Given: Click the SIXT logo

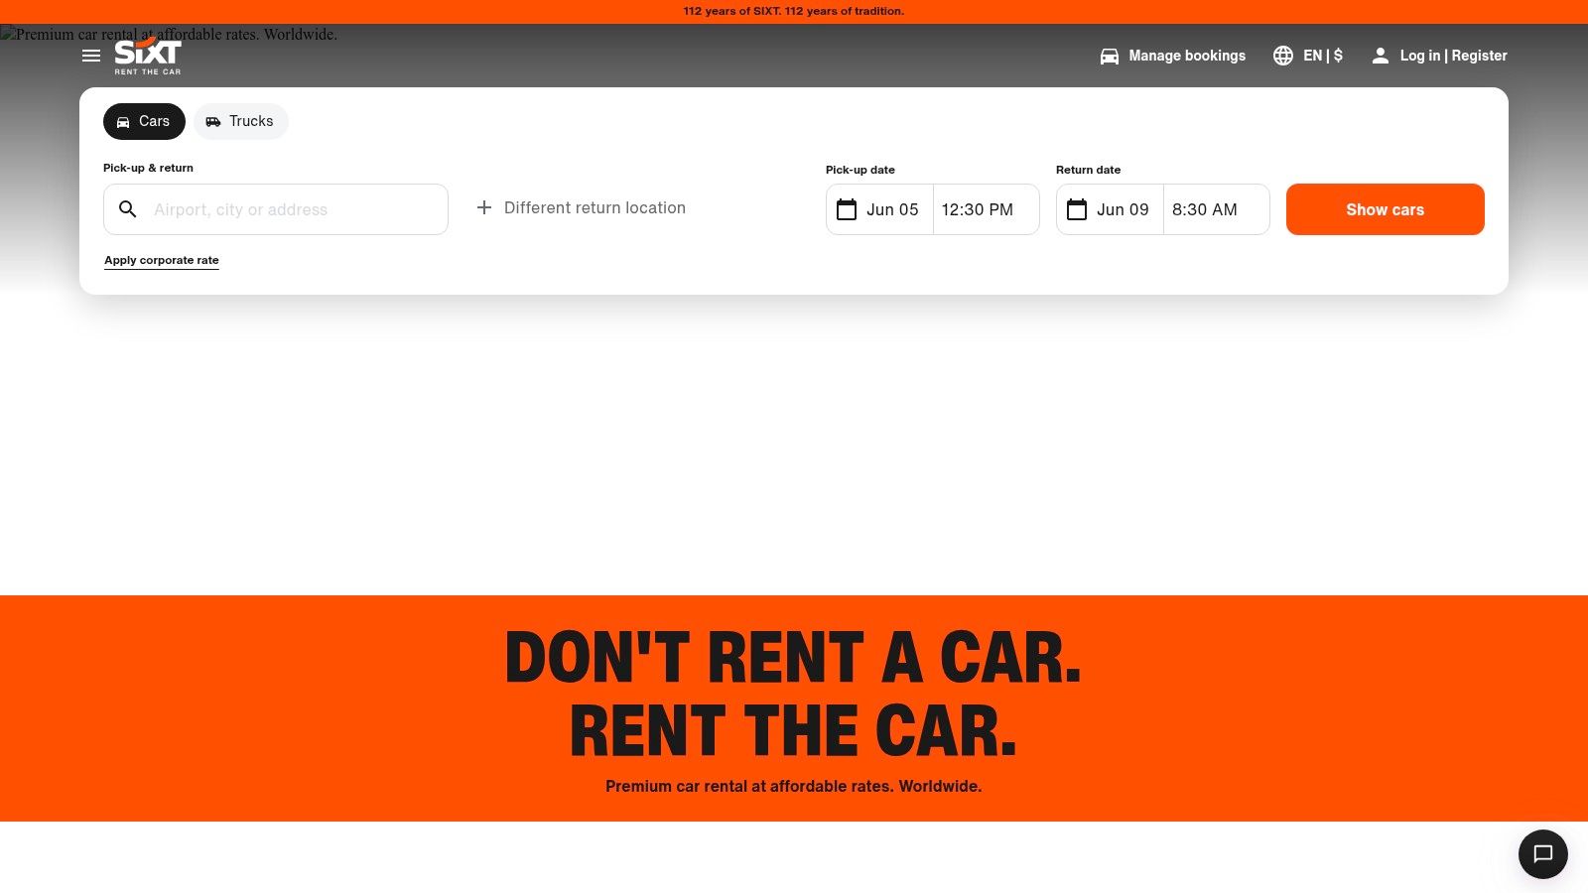Looking at the screenshot, I should (x=146, y=56).
